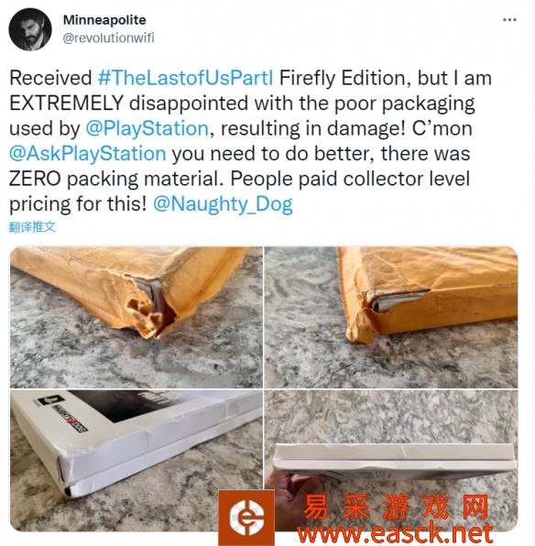
Task: Click the 翻译推文 translate tweet link
Action: coord(32,227)
